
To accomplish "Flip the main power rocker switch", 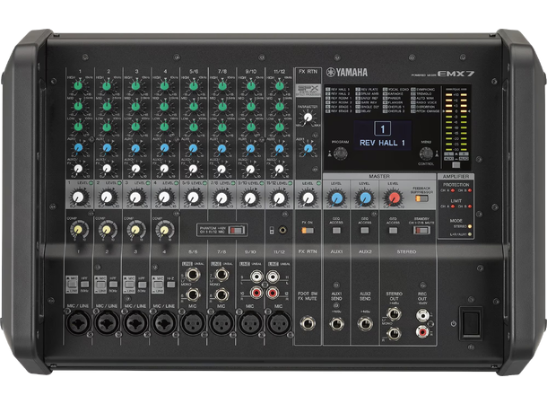I will point(471,322).
